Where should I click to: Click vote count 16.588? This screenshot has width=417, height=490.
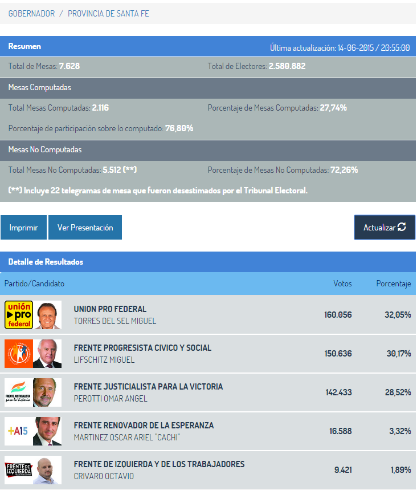341,431
